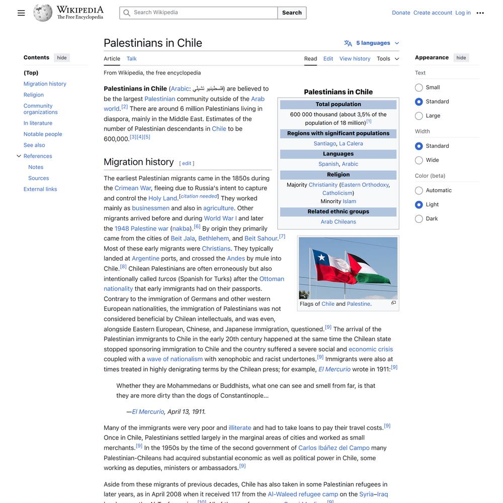503x503 pixels.
Task: Open the Edit tab
Action: click(328, 59)
